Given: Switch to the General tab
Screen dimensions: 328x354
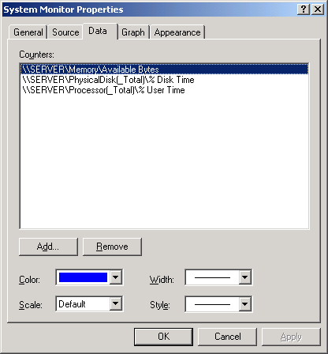Looking at the screenshot, I should coord(28,32).
